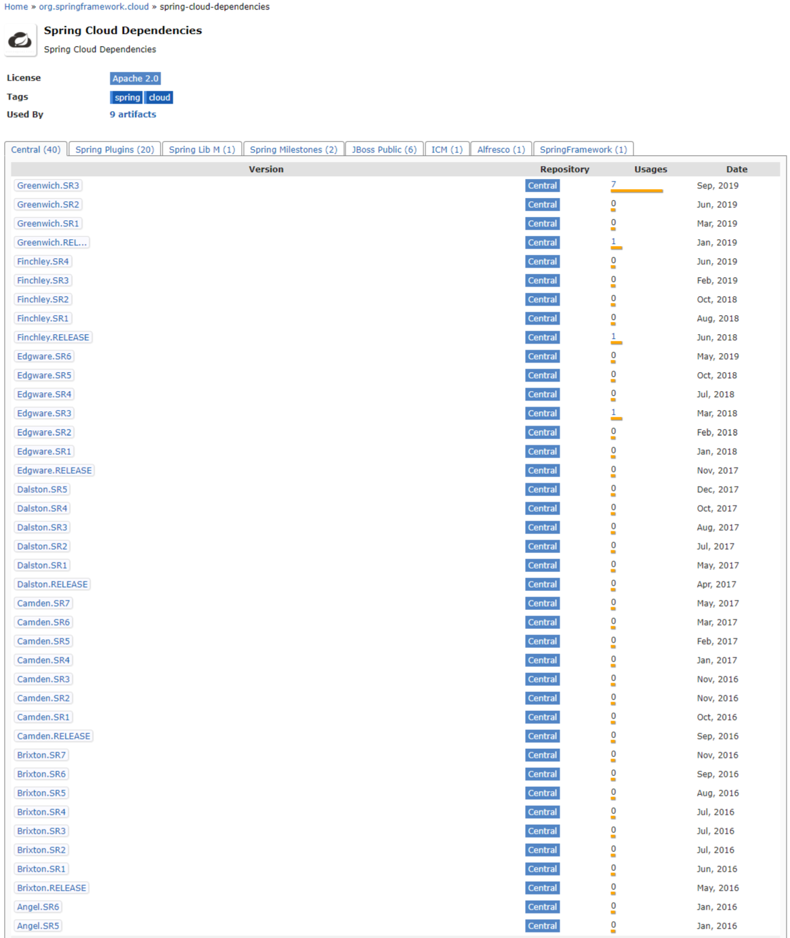Select the spring tag

(x=127, y=98)
